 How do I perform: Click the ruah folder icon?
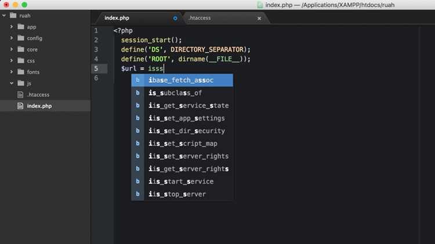point(13,15)
